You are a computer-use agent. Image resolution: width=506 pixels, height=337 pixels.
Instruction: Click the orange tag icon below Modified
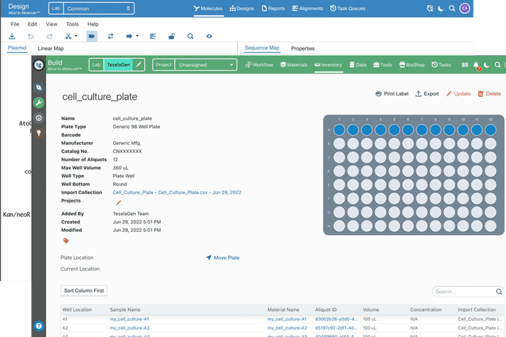(x=65, y=241)
